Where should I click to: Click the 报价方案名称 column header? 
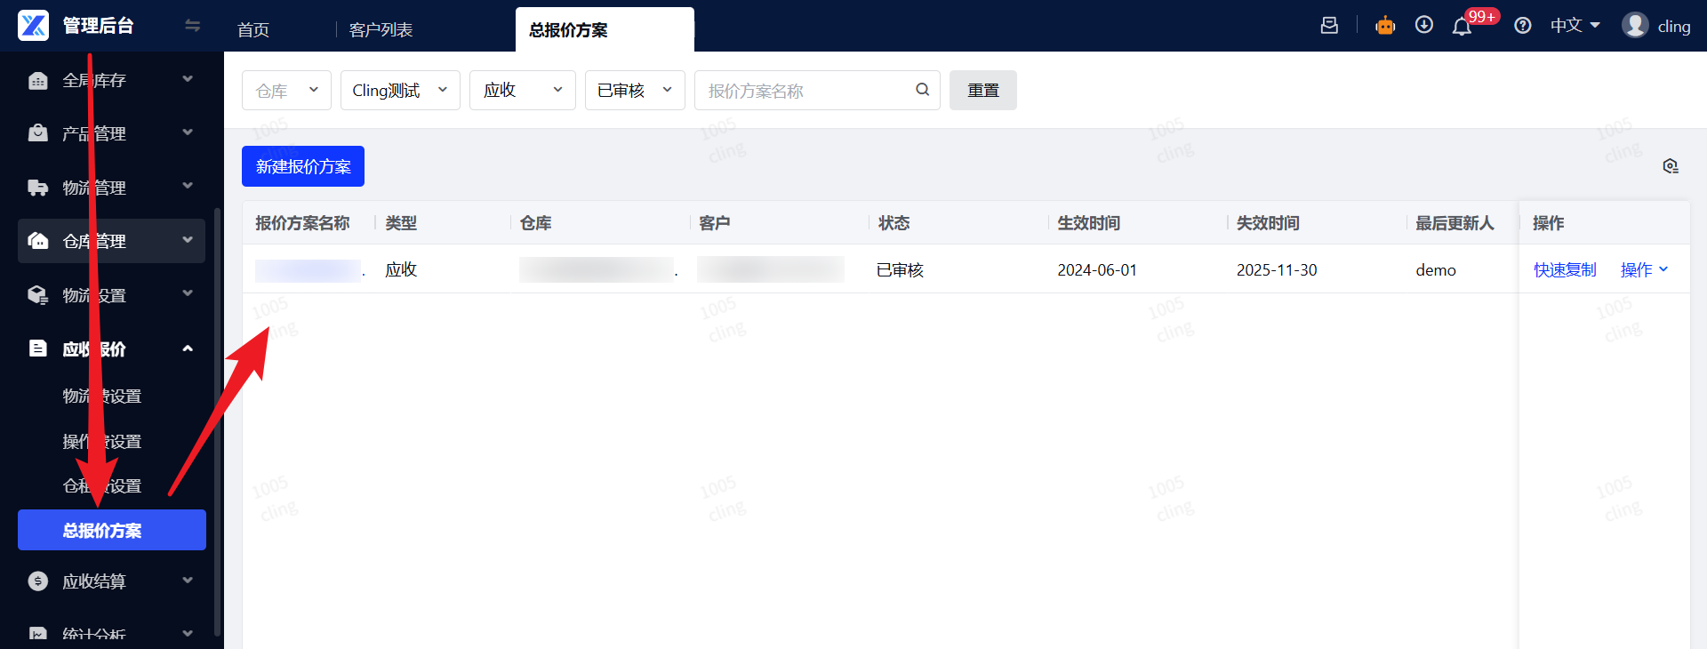point(302,222)
